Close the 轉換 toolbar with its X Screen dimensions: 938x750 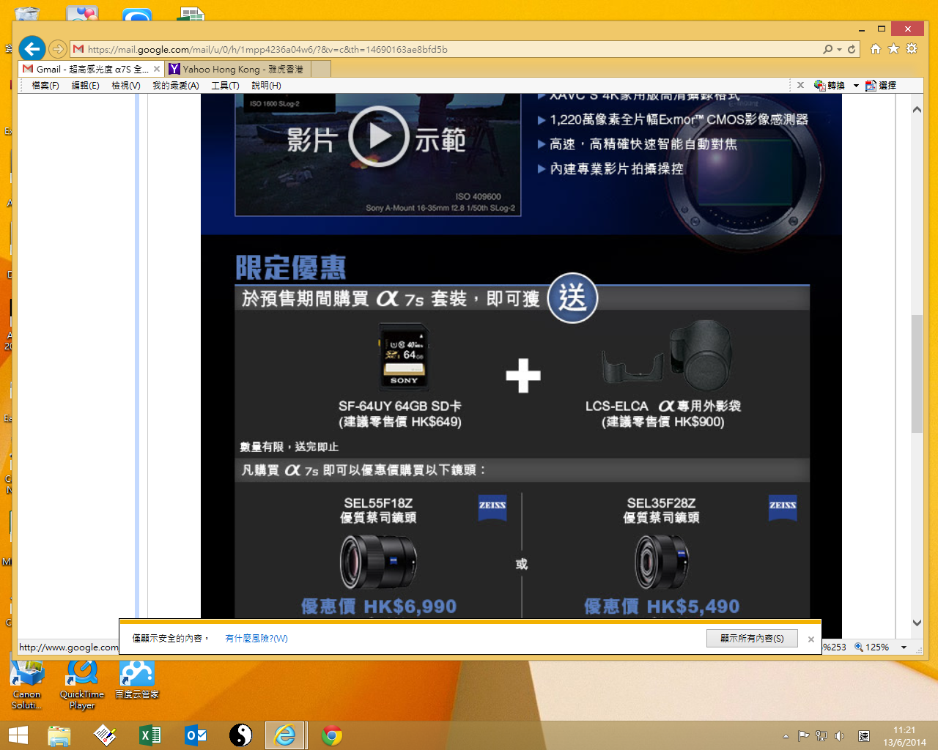[800, 85]
